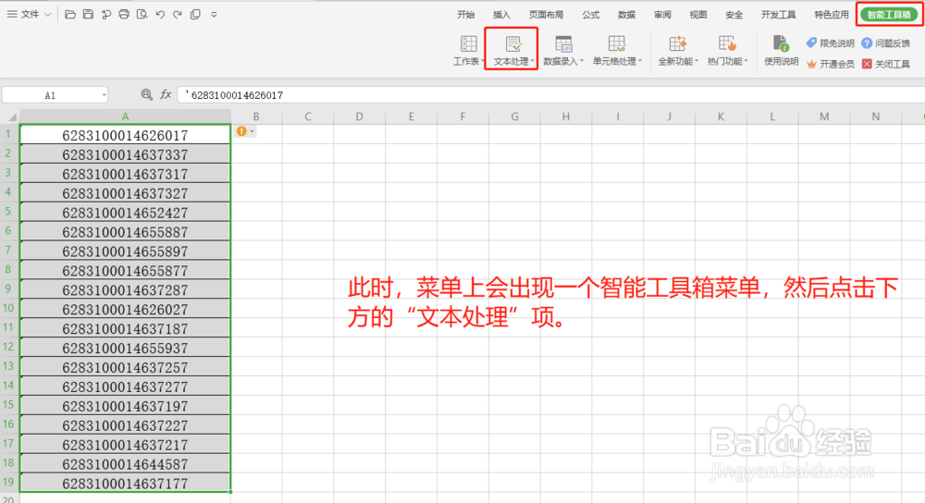The image size is (925, 503).
Task: Open the hamburger menu beside 文件
Action: coord(12,14)
